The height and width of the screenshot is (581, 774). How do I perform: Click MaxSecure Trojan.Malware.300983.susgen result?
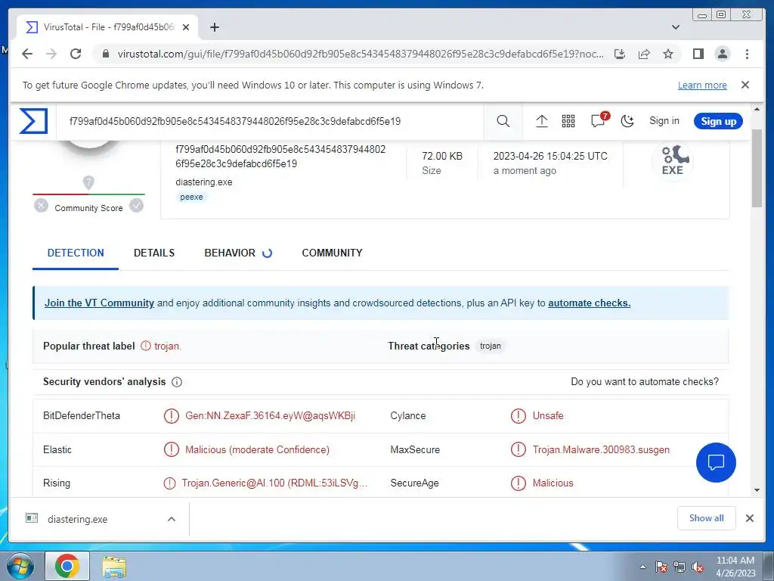click(x=601, y=449)
